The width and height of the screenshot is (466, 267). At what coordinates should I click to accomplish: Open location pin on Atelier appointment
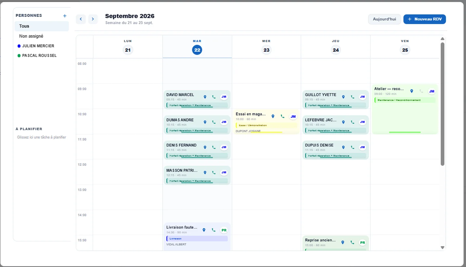[412, 91]
